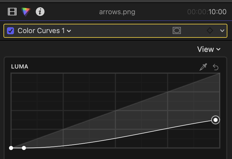Click the 00:00:10:00 timecode display
The width and height of the screenshot is (232, 159).
[x=207, y=12]
